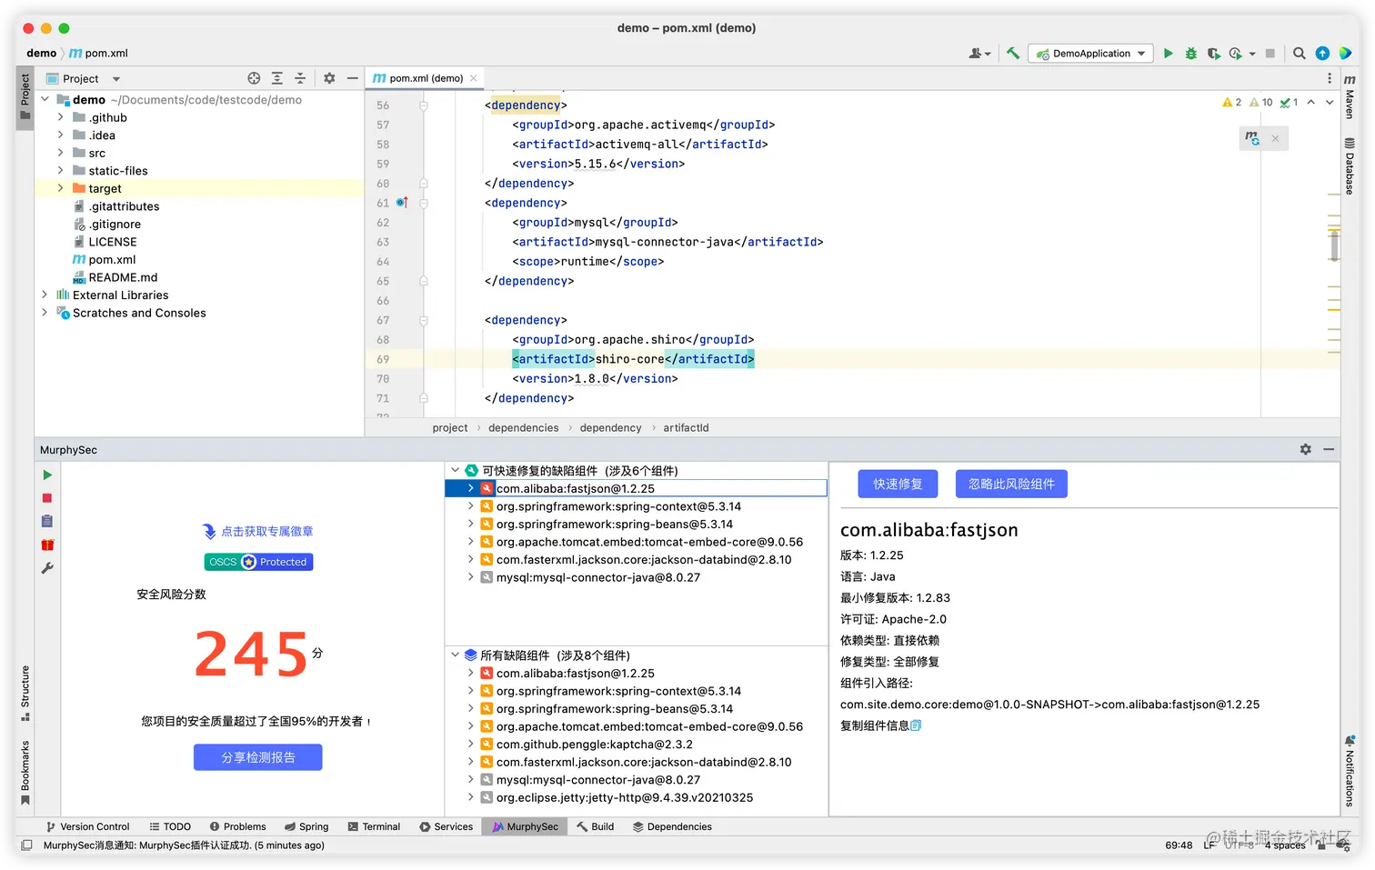Screen dimensions: 1375x870
Task: Open the TODO tab
Action: [170, 826]
